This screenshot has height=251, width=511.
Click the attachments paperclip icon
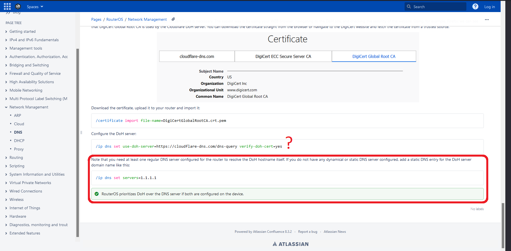tap(173, 19)
